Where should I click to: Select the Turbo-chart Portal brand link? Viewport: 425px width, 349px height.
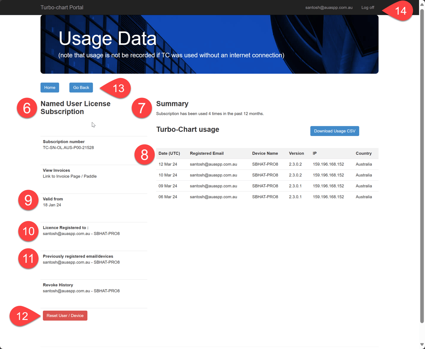click(62, 7)
